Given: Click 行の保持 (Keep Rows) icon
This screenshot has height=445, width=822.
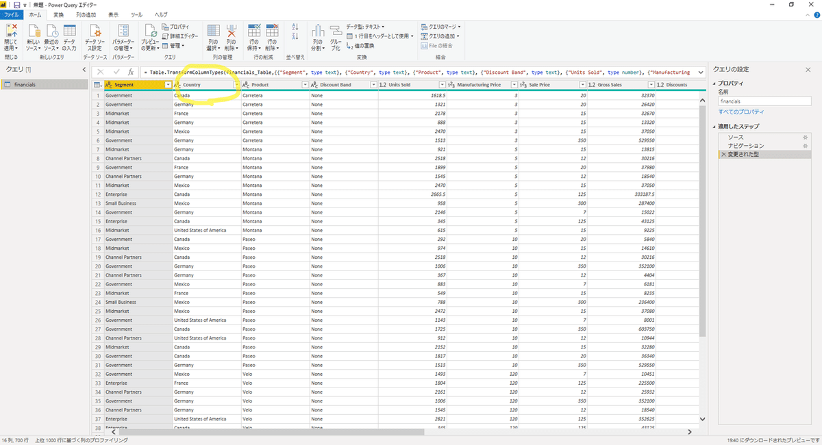Looking at the screenshot, I should coord(254,30).
